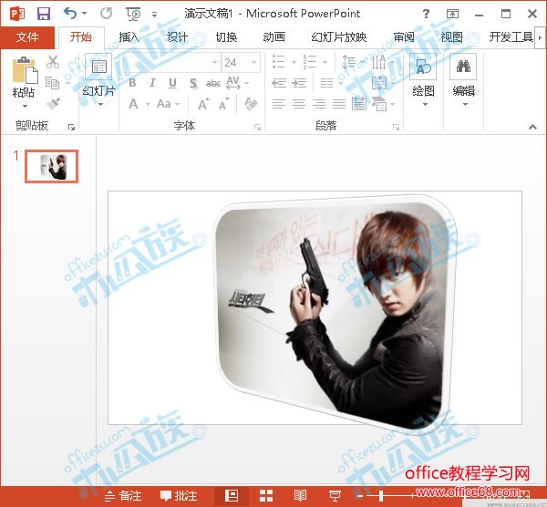
Task: Click the Increase Font Size icon
Action: point(203,104)
